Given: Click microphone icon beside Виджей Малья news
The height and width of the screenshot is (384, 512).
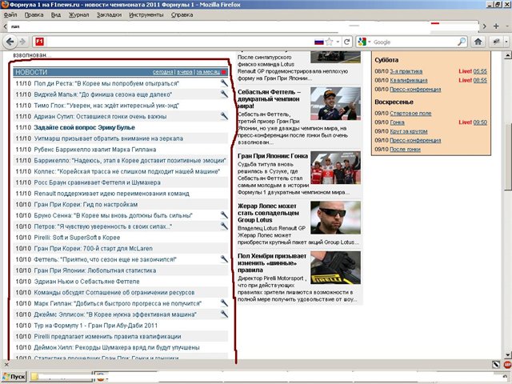Looking at the screenshot, I should point(224,94).
